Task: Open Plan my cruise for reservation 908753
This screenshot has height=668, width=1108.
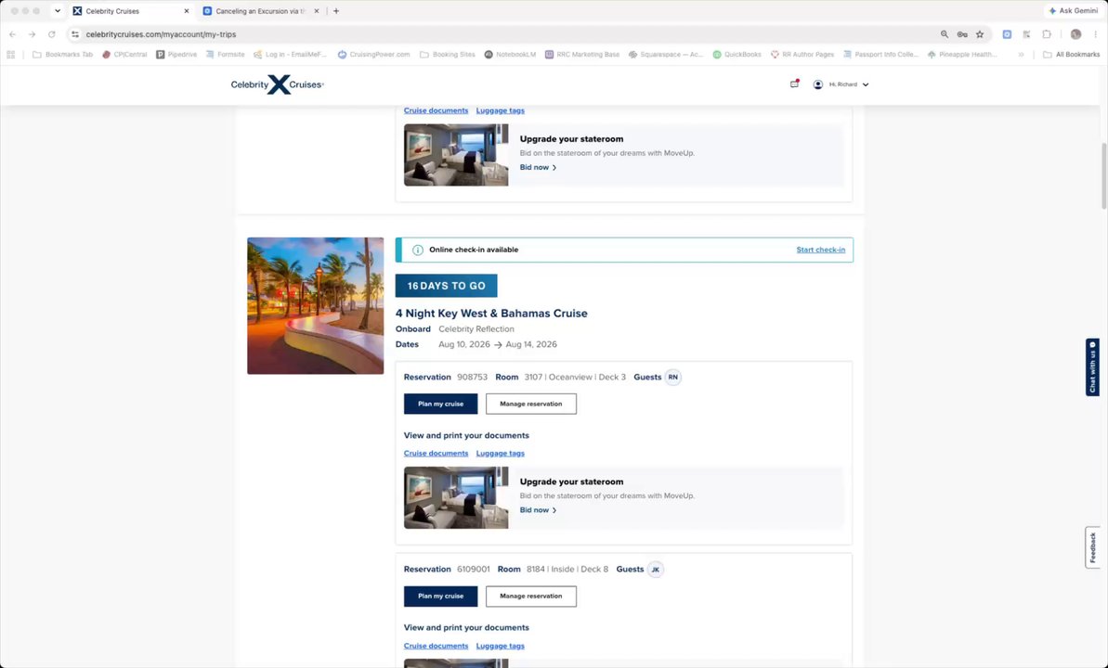Action: 440,404
